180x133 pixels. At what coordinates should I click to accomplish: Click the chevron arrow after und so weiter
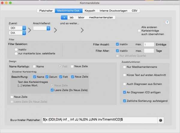pos(82,30)
